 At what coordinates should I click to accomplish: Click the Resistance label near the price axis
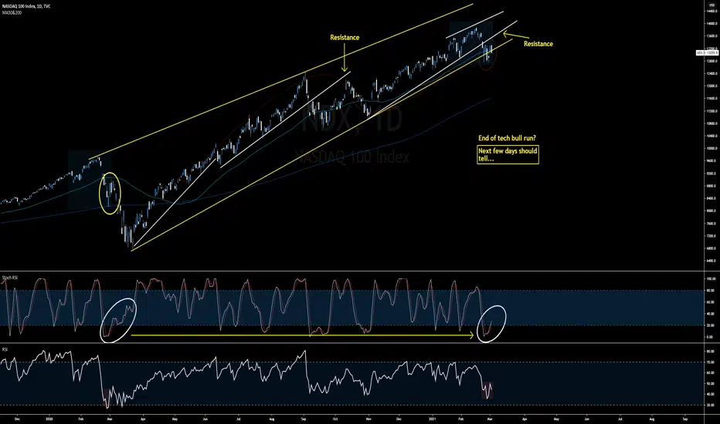(538, 44)
